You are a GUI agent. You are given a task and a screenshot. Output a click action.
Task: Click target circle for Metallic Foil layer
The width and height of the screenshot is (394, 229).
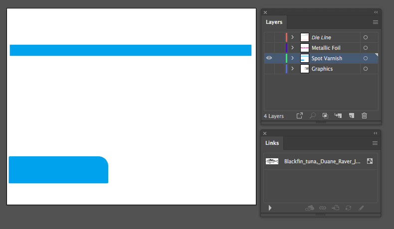coord(366,48)
